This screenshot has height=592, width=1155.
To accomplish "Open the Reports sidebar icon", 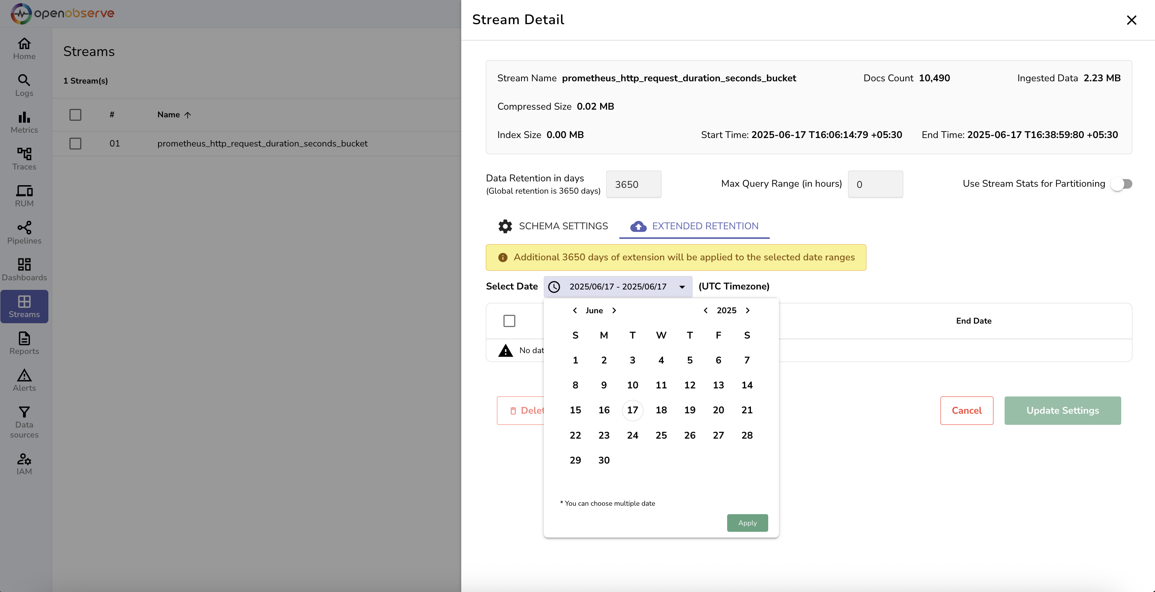I will (24, 343).
